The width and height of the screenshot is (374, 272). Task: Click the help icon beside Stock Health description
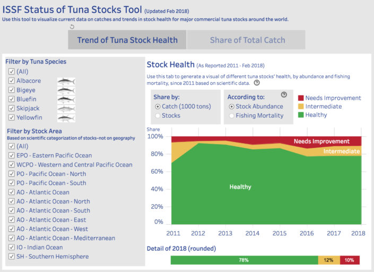pyautogui.click(x=257, y=83)
